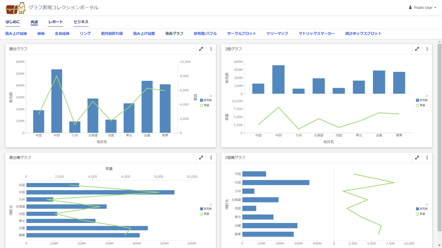Expand the 複合グラフ panel to fullscreen
The height and width of the screenshot is (248, 442).
point(201,49)
